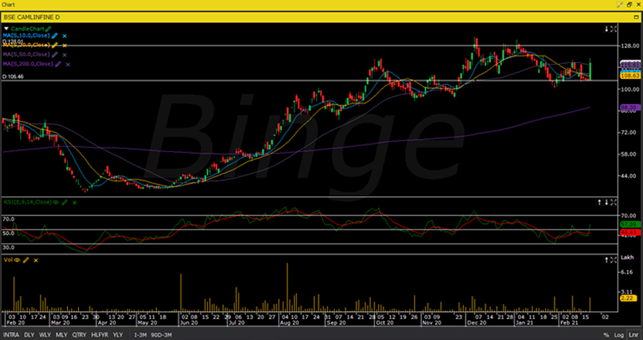
Task: Edit the MA(S,50.0,Close) indicator pencil
Action: 55,54
